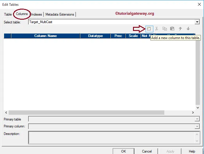
Task: Confirm with the OK button
Action: point(123,151)
